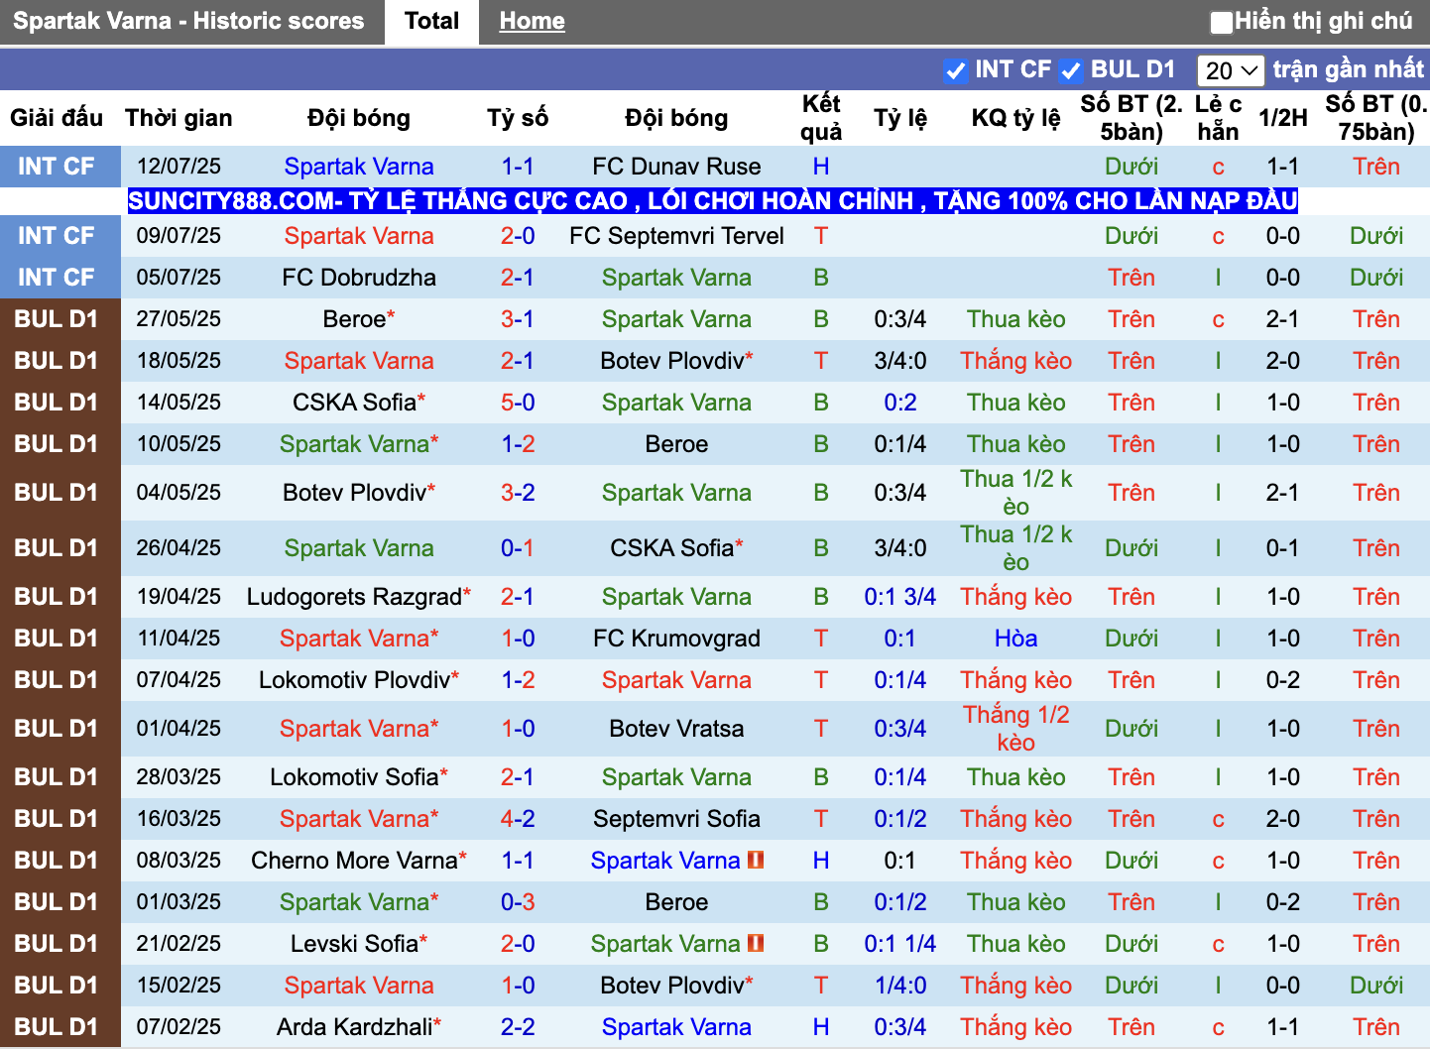Screen dimensions: 1430x1049
Task: Open Beroe team in 10/05/25 row
Action: 676,444
